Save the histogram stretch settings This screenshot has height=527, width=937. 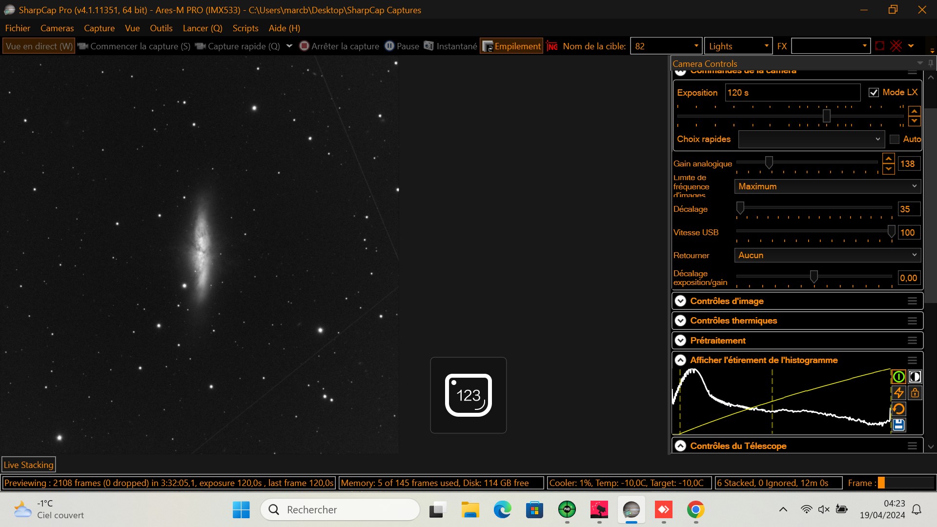point(898,425)
